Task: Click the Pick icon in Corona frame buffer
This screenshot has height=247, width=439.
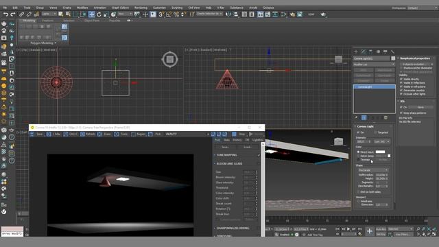Action: [151, 134]
